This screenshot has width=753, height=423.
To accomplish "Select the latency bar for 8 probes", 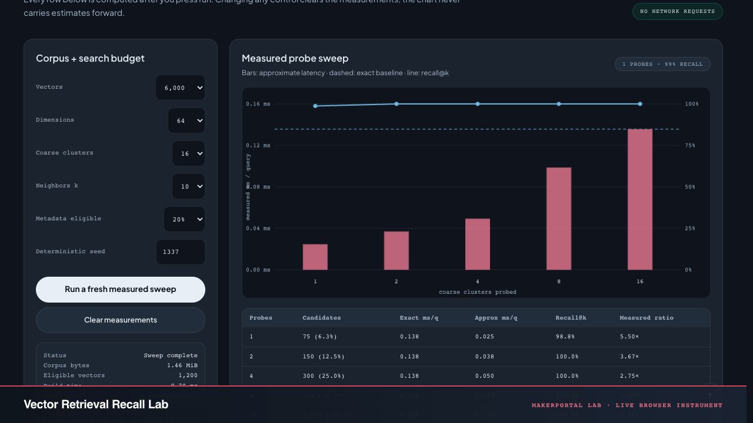I will [x=559, y=219].
